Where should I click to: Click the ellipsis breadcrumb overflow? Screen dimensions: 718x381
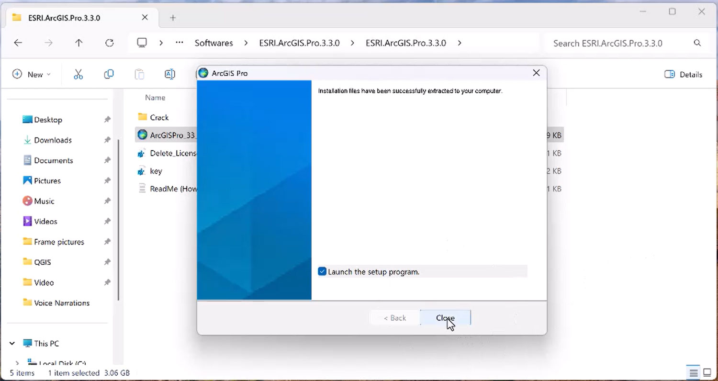click(x=179, y=43)
